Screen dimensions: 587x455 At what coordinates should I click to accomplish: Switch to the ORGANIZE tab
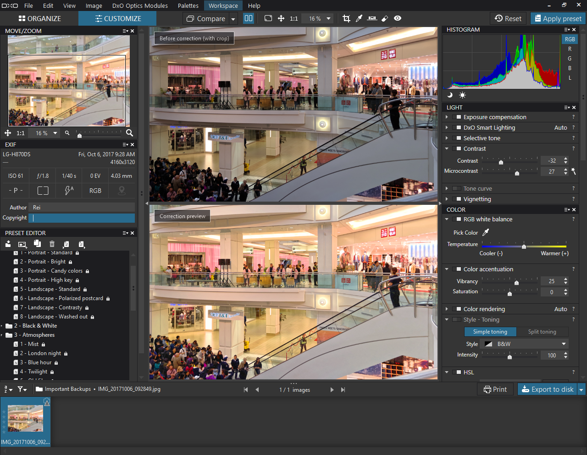click(39, 18)
